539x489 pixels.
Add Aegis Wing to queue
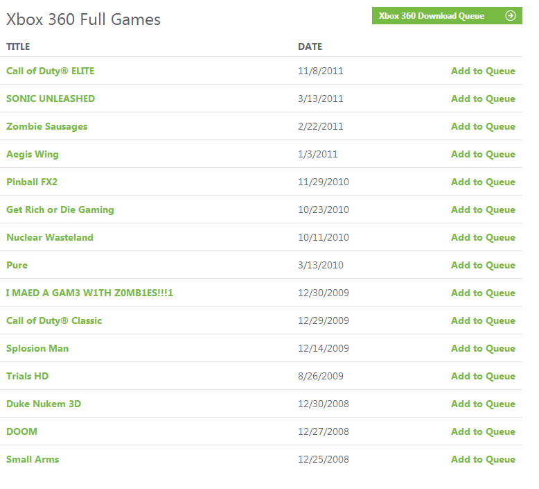[483, 154]
